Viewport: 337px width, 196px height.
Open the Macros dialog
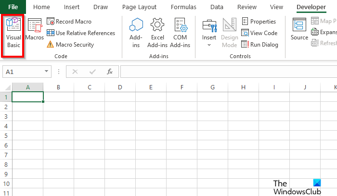coord(35,30)
